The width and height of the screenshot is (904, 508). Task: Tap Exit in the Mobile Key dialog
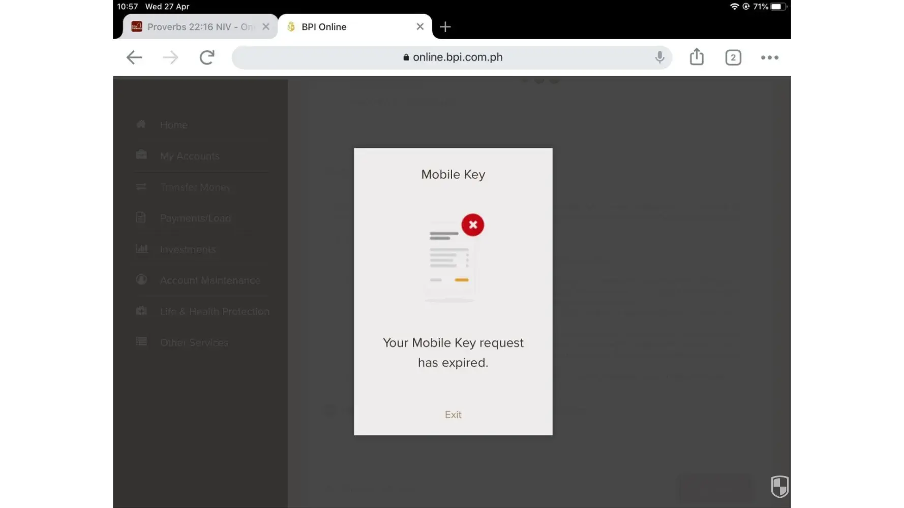point(453,415)
